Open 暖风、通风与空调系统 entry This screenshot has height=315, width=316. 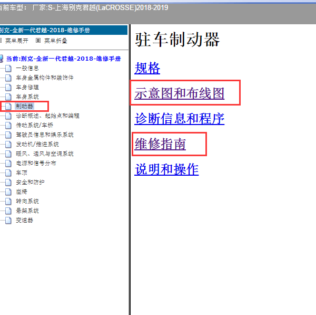45,154
